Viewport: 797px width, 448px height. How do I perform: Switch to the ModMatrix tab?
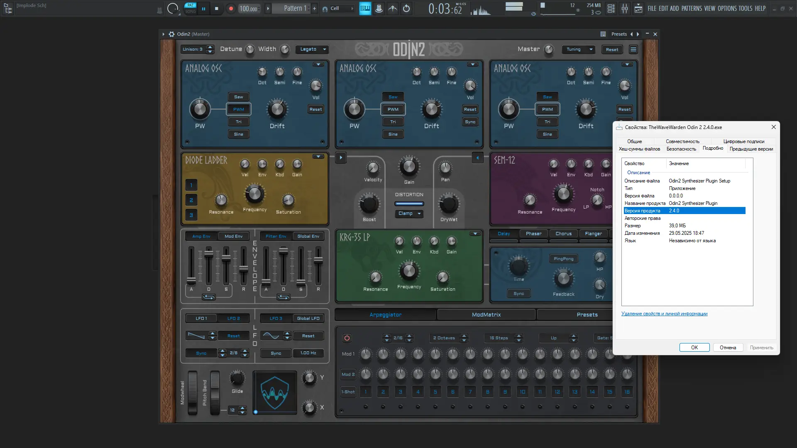coord(486,315)
